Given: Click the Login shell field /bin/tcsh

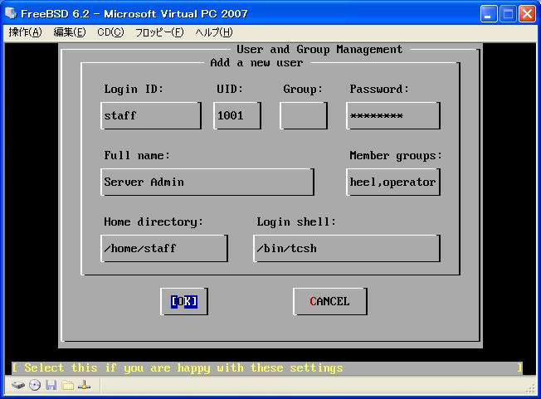Looking at the screenshot, I should [347, 248].
